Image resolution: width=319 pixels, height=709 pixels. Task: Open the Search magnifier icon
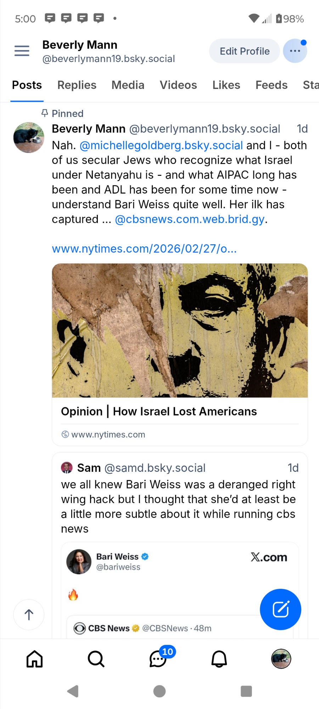pos(96,659)
